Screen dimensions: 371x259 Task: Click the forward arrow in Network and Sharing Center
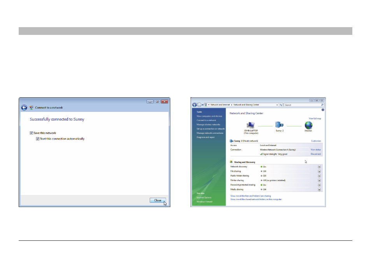click(x=199, y=105)
